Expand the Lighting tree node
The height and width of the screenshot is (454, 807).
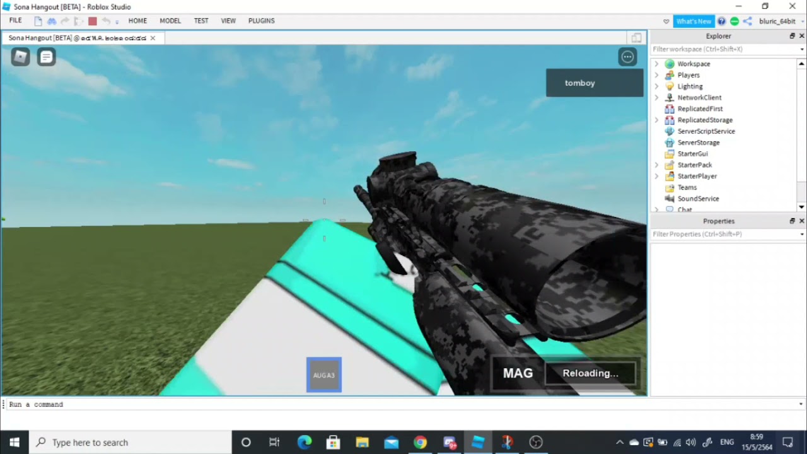(656, 86)
